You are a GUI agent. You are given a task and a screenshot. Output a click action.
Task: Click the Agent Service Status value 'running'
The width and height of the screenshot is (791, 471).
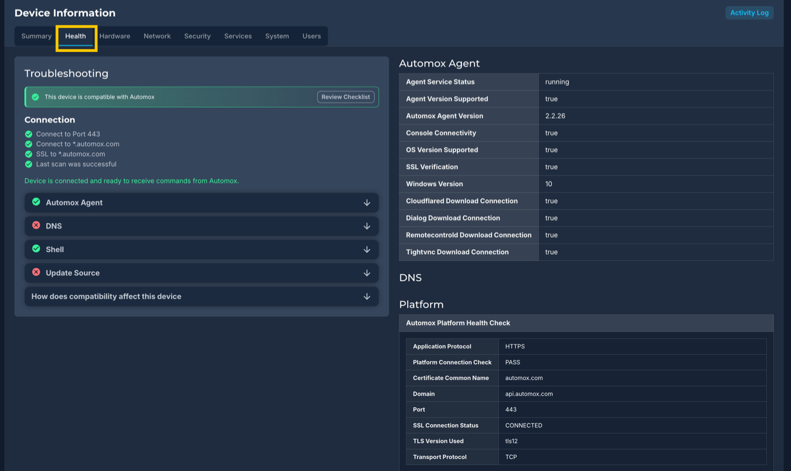click(557, 82)
